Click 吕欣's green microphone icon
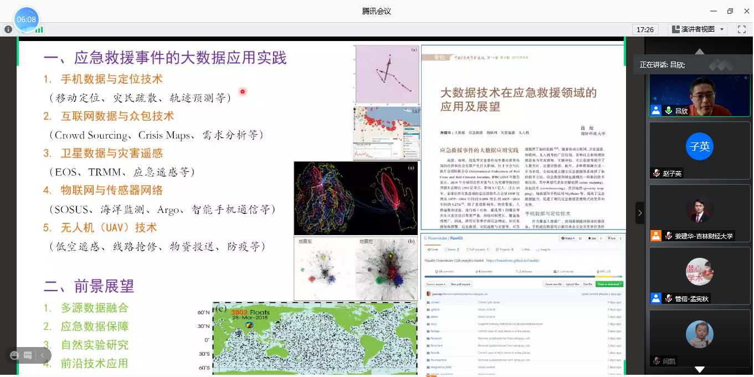Screen dimensions: 754x377 click(x=668, y=110)
